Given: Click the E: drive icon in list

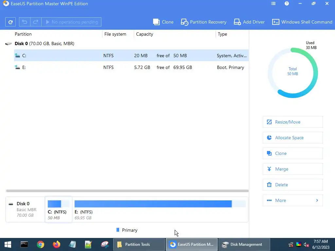Looking at the screenshot, I should click(x=18, y=67).
